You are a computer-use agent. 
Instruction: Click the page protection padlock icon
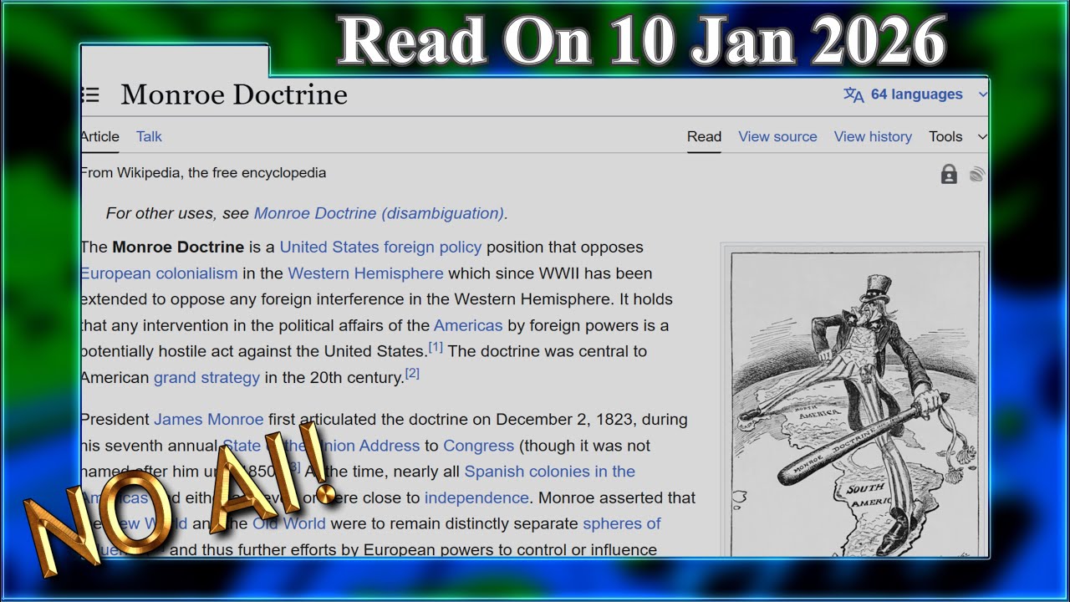tap(949, 174)
